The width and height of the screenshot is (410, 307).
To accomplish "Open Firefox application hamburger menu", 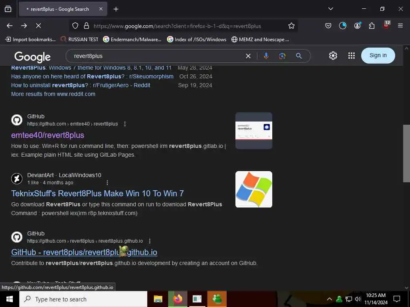I will (400, 26).
